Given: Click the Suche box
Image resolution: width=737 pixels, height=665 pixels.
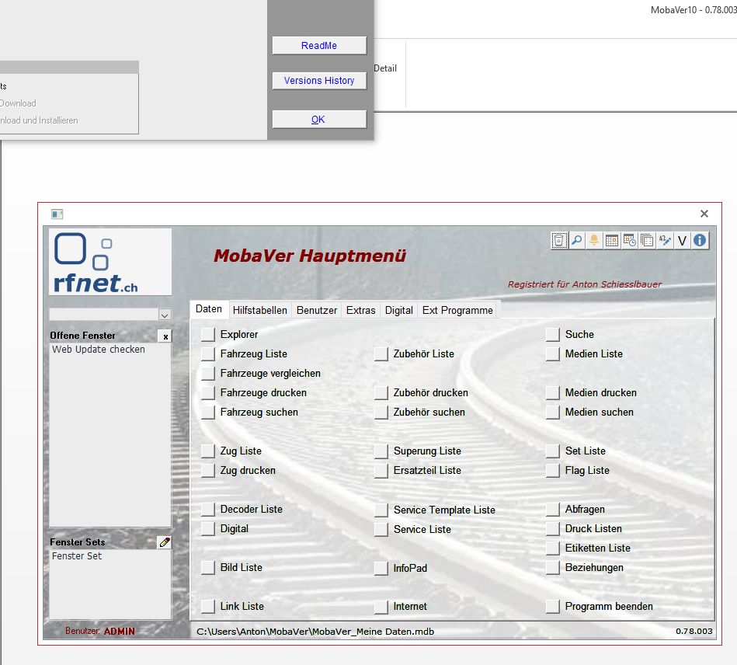Looking at the screenshot, I should (x=553, y=334).
